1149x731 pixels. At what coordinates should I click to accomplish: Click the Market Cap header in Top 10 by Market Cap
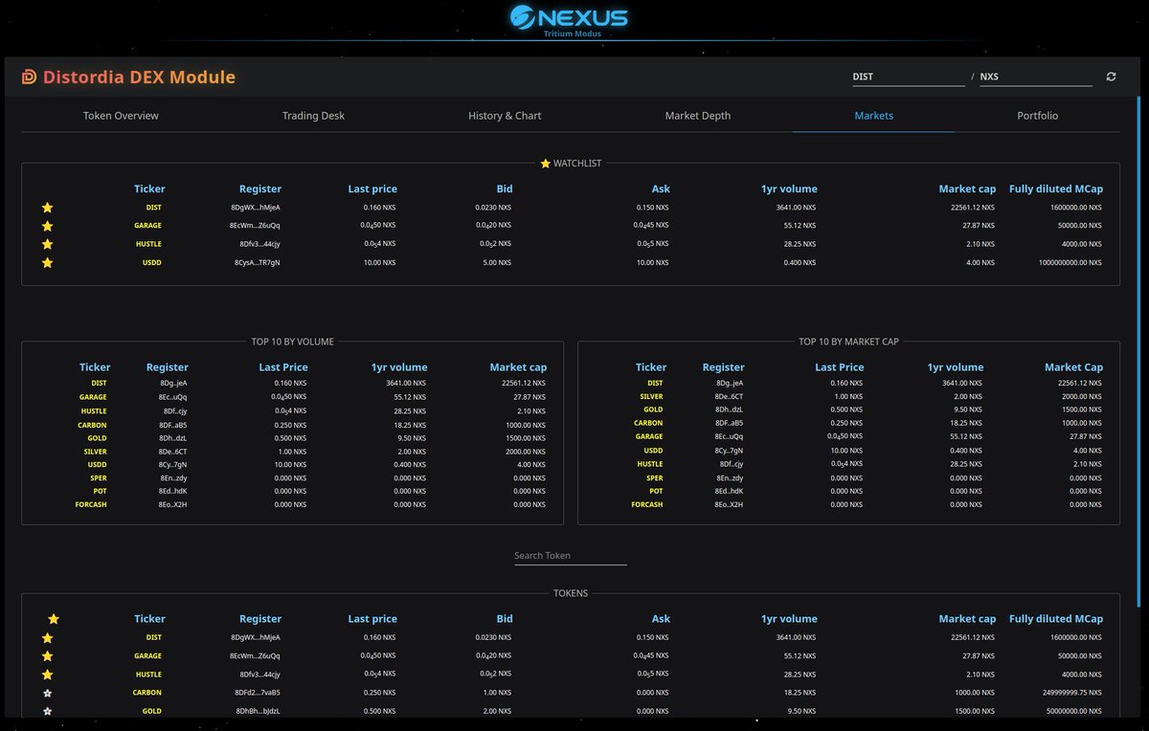click(1073, 367)
